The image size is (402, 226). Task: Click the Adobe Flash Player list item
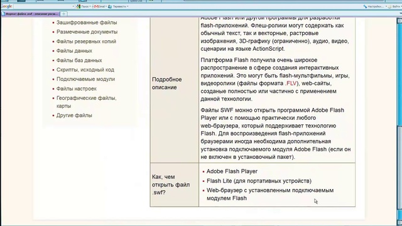(x=232, y=171)
